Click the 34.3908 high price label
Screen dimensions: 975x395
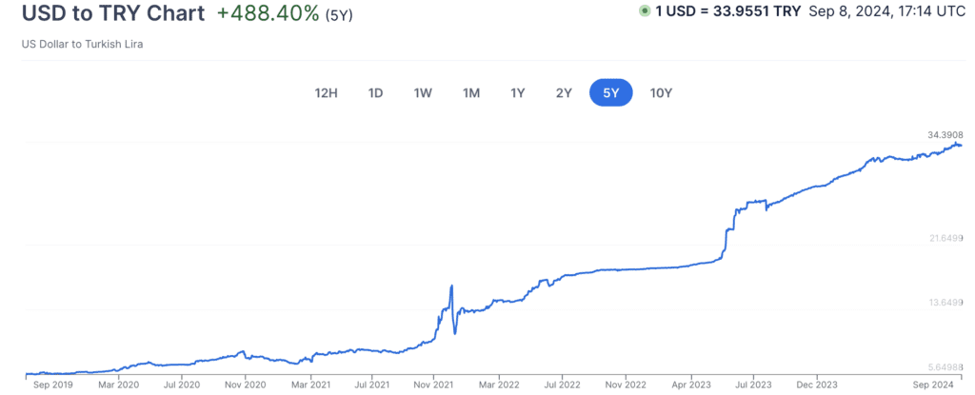pyautogui.click(x=945, y=134)
